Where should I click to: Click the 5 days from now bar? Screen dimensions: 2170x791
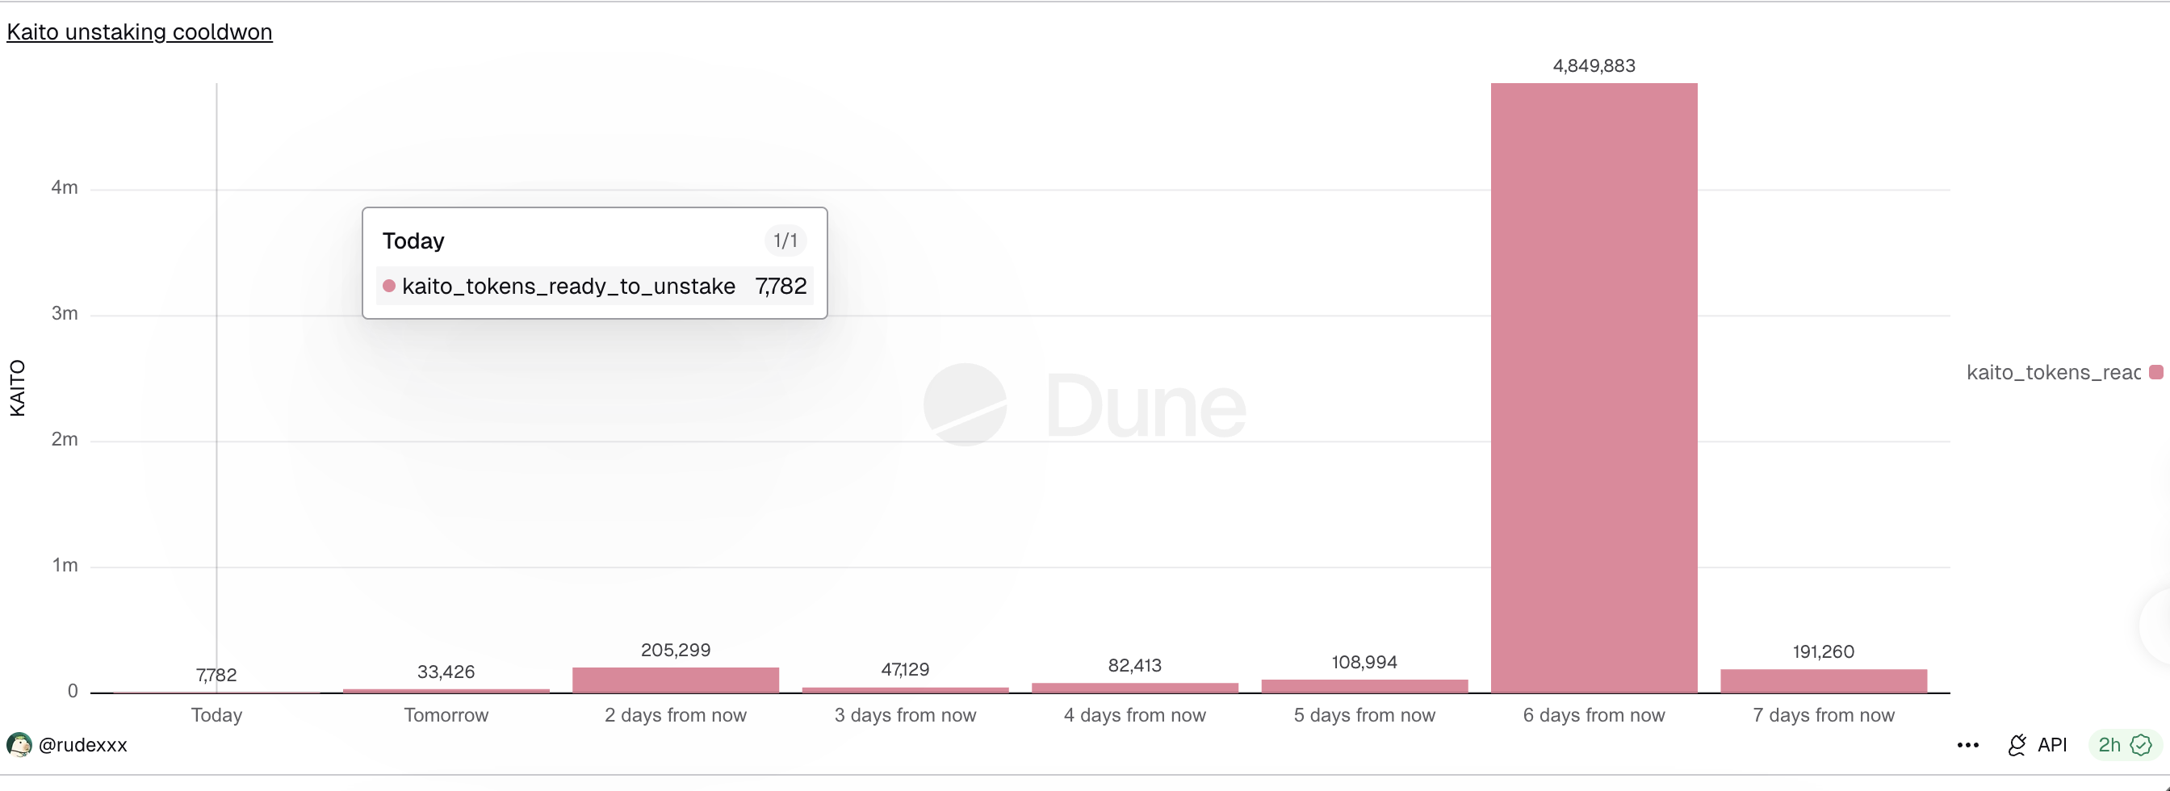[1364, 686]
